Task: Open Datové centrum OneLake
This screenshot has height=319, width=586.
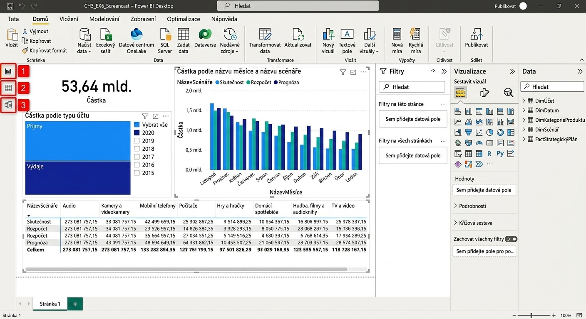Action: pyautogui.click(x=136, y=41)
